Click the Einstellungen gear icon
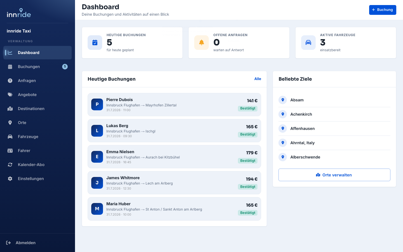The height and width of the screenshot is (252, 403). (10, 179)
